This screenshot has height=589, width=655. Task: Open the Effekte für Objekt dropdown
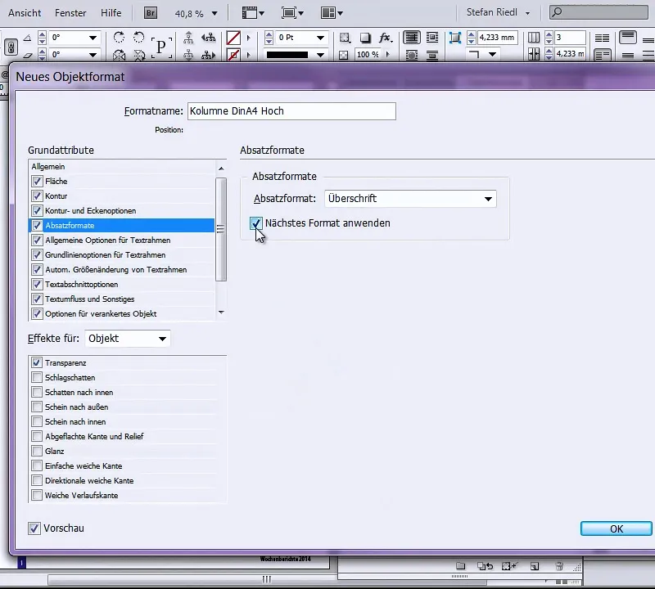point(128,339)
